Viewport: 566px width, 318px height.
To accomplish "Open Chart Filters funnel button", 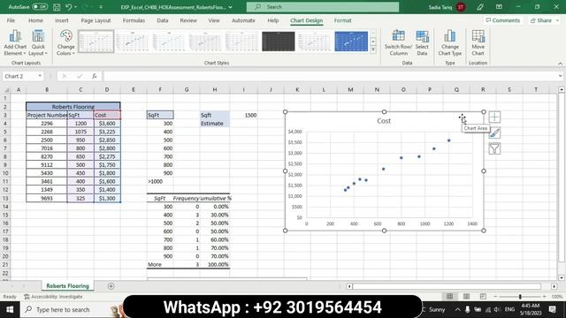I will (x=494, y=148).
